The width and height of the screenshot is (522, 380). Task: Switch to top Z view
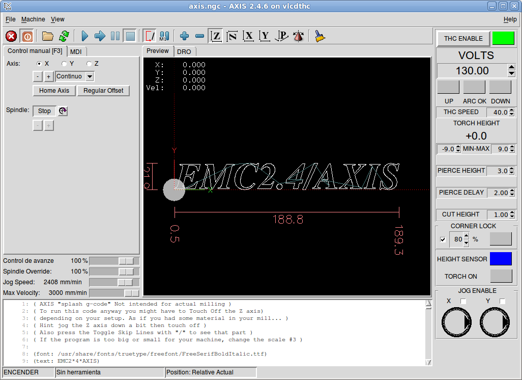(x=216, y=36)
